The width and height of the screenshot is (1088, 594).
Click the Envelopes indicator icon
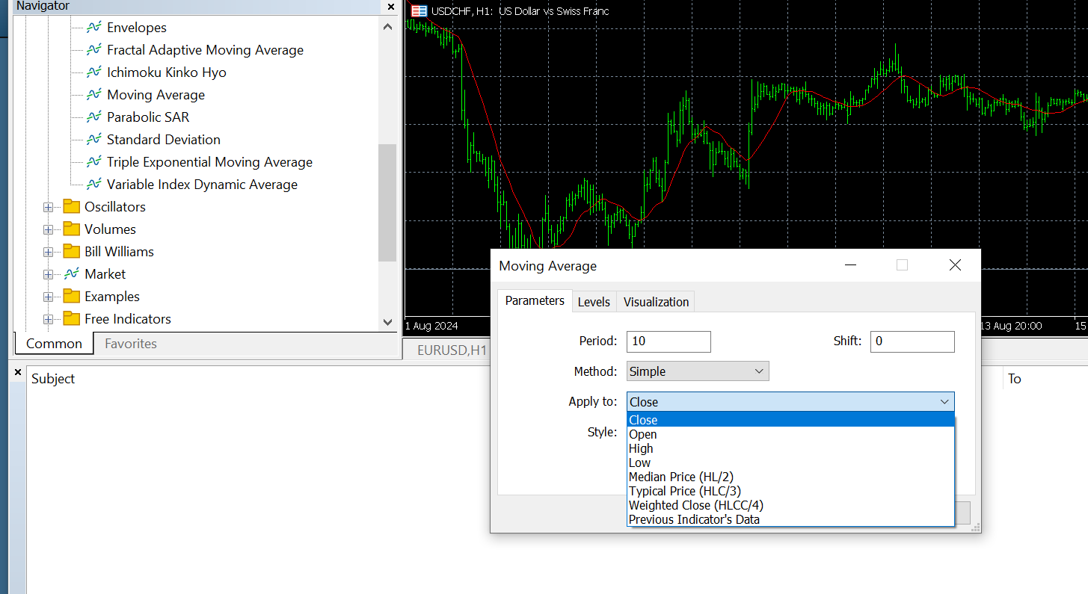click(x=94, y=28)
